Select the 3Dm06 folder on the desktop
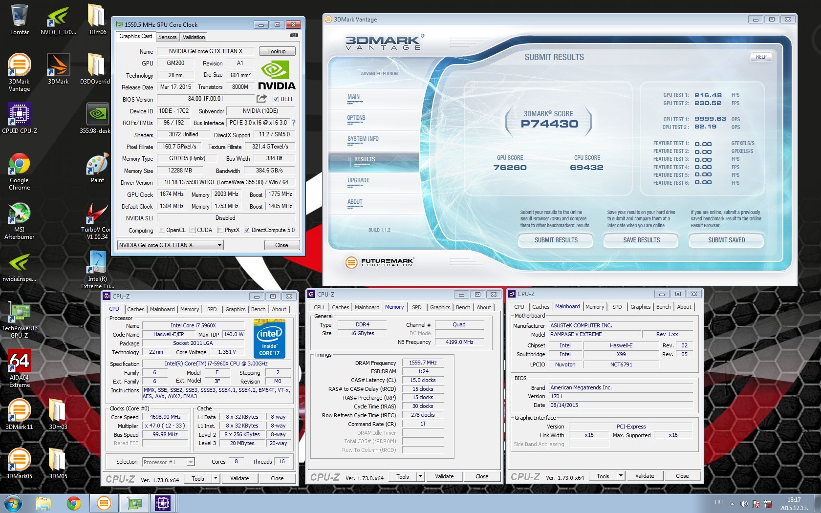The height and width of the screenshot is (513, 821). tap(97, 20)
